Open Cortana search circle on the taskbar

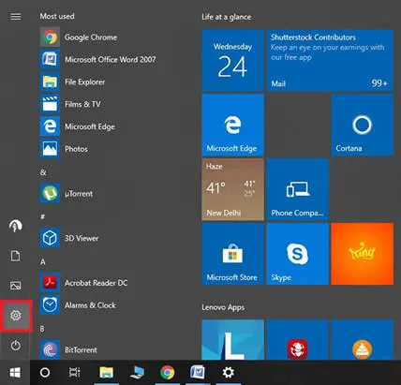click(45, 373)
